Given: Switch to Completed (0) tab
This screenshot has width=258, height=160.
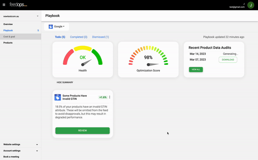Looking at the screenshot, I should click(79, 37).
